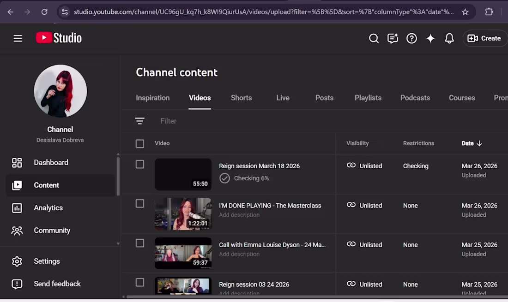This screenshot has height=302, width=508.
Task: Bookmark this page with the star icon
Action: click(x=465, y=12)
